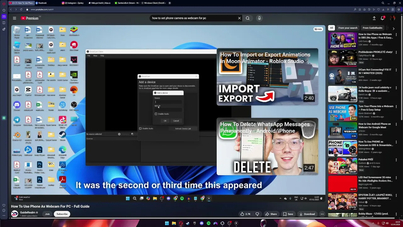This screenshot has height=227, width=403.
Task: Open options for Pekelné PRŠÍ video
Action: pos(396,160)
